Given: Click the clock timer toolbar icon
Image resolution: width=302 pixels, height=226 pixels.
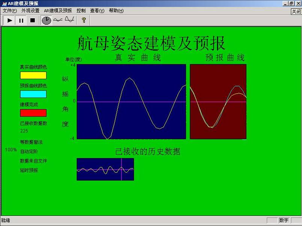Looking at the screenshot, I should [47, 20].
